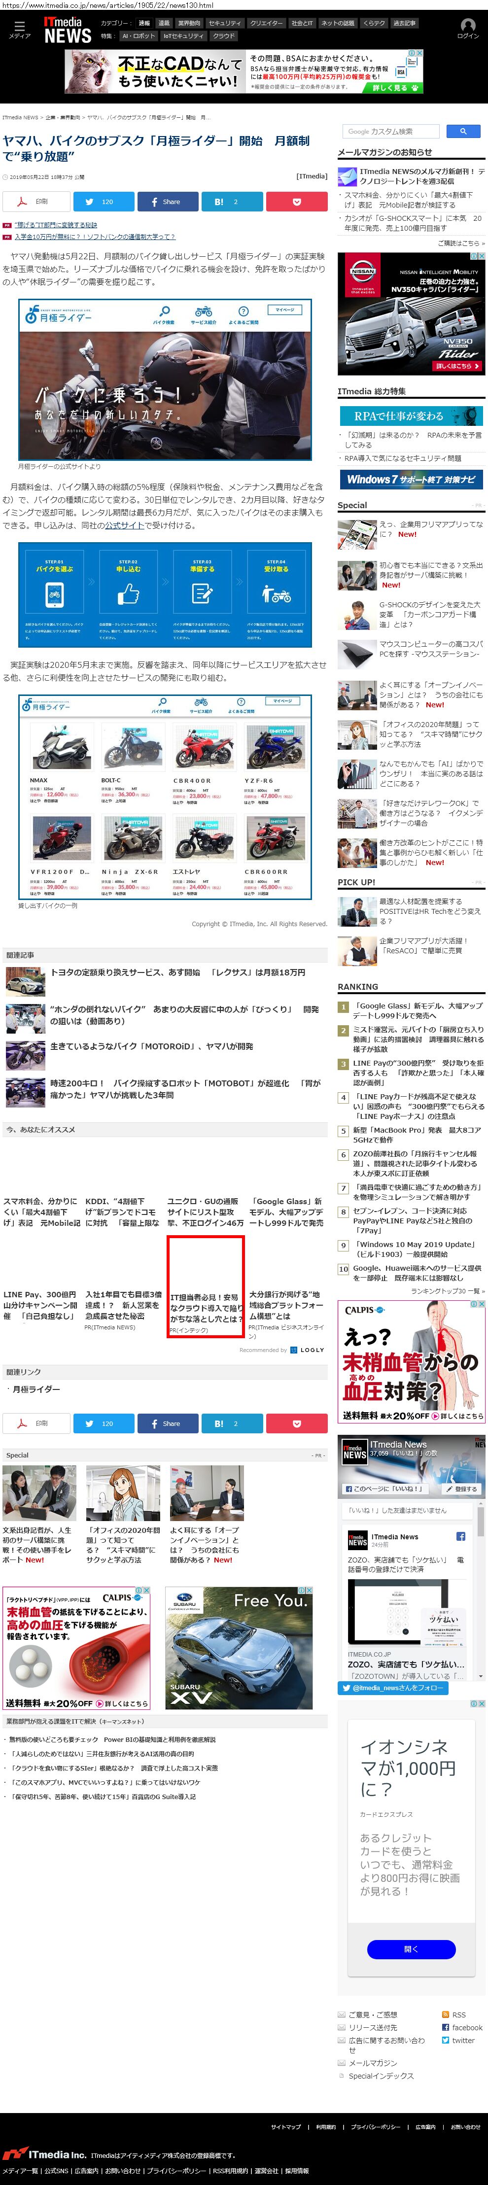Click the 月極ライダー top page screenshot image
Screen dimensions: 488x2185
[165, 380]
